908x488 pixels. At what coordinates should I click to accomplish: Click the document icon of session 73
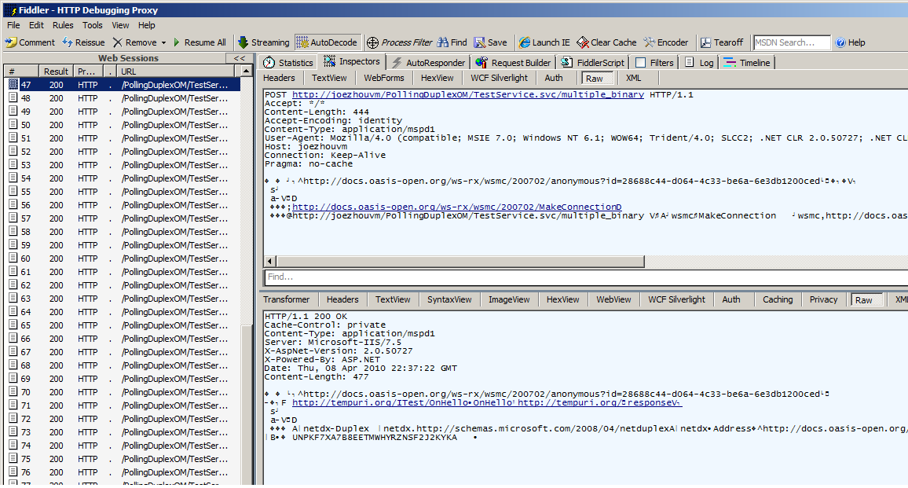click(x=13, y=431)
